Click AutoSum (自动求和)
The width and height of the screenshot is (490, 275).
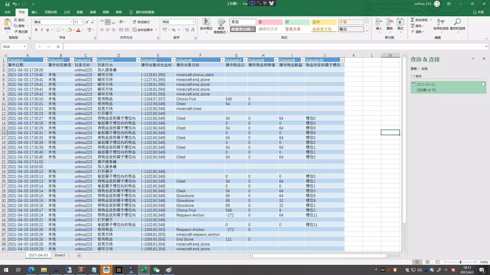pyautogui.click(x=419, y=20)
